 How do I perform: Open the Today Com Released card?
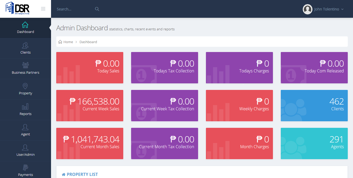point(314,68)
